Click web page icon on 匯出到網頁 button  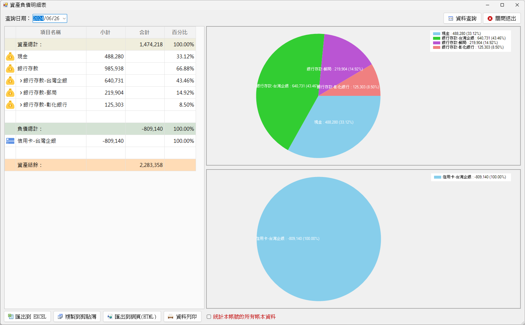click(x=110, y=317)
